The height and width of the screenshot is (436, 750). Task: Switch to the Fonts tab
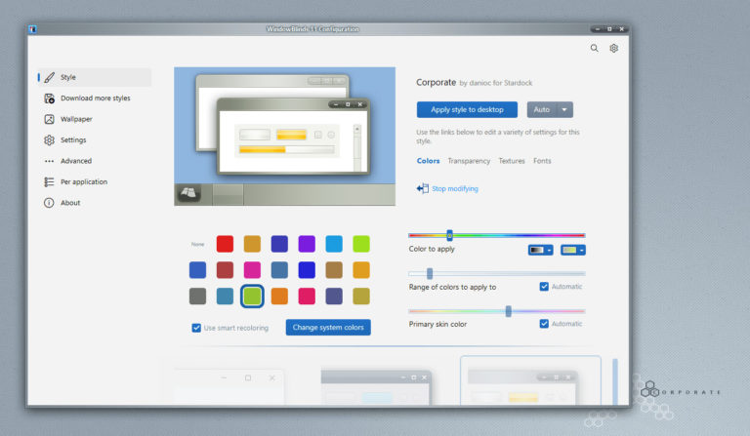(542, 161)
